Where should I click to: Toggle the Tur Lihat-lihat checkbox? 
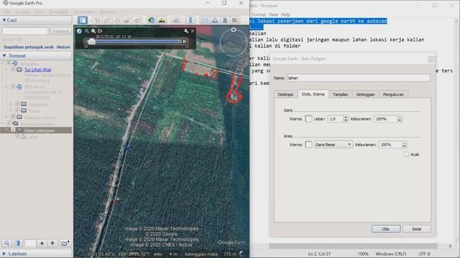13,70
